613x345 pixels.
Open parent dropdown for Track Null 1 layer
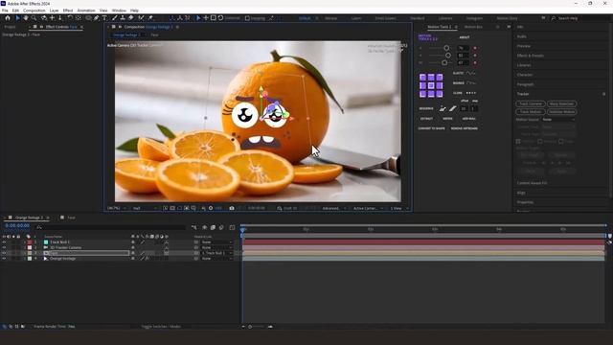(217, 242)
